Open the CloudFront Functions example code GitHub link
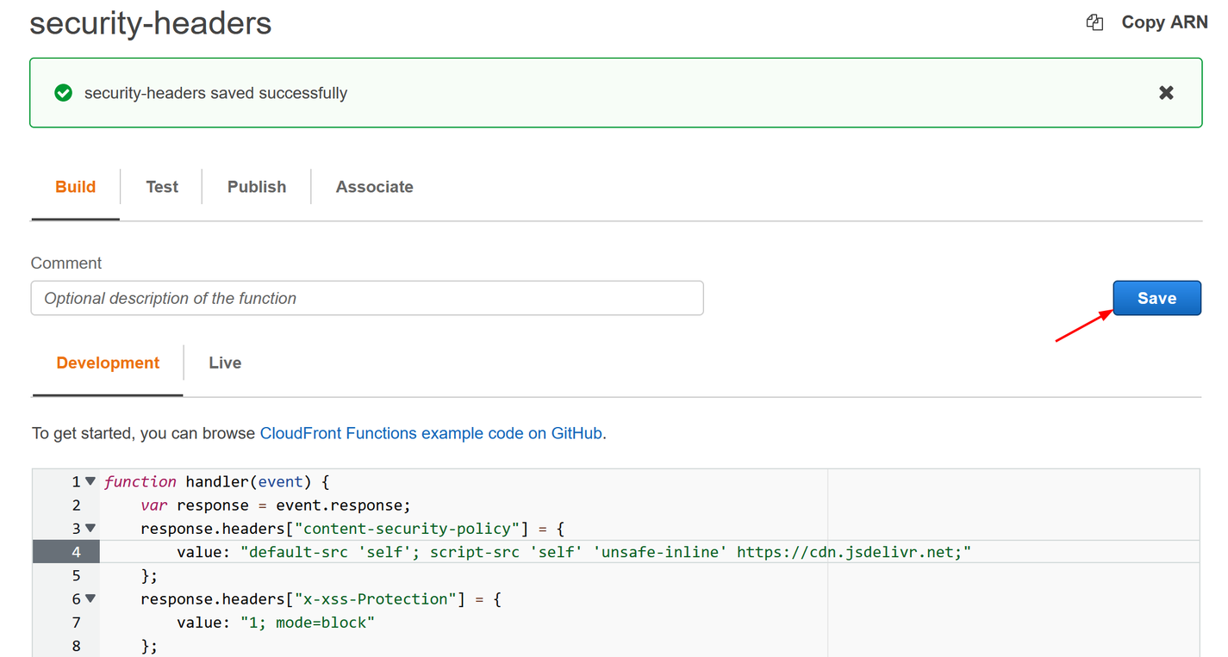Screen dimensions: 1228x657 point(430,433)
